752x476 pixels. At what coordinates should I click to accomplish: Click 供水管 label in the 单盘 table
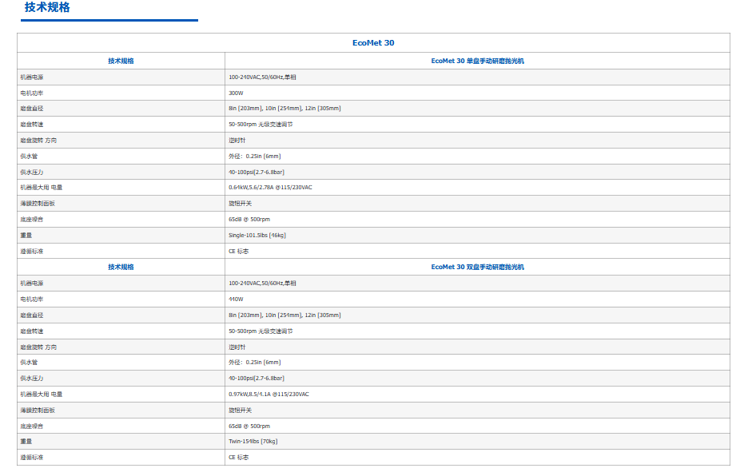[x=29, y=157]
